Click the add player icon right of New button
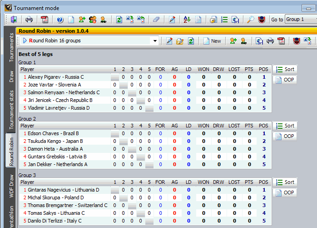This screenshot has height=228, width=317. tap(233, 41)
